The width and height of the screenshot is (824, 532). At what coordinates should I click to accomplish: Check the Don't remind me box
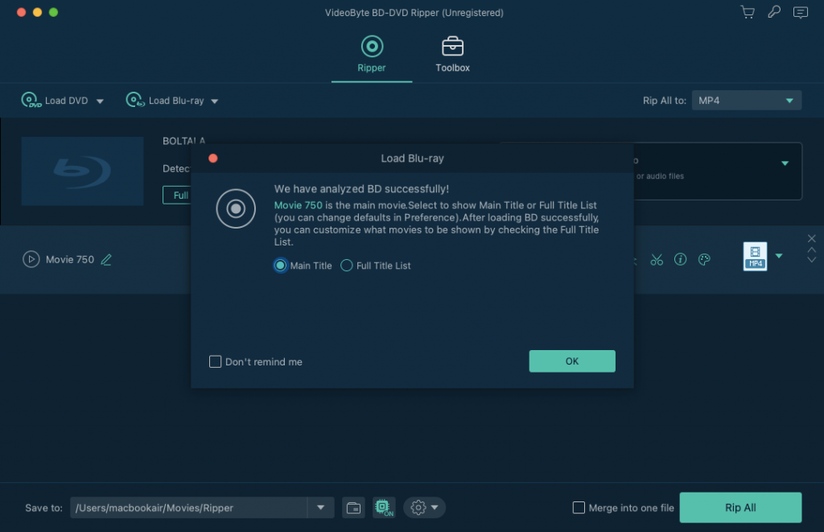coord(215,361)
